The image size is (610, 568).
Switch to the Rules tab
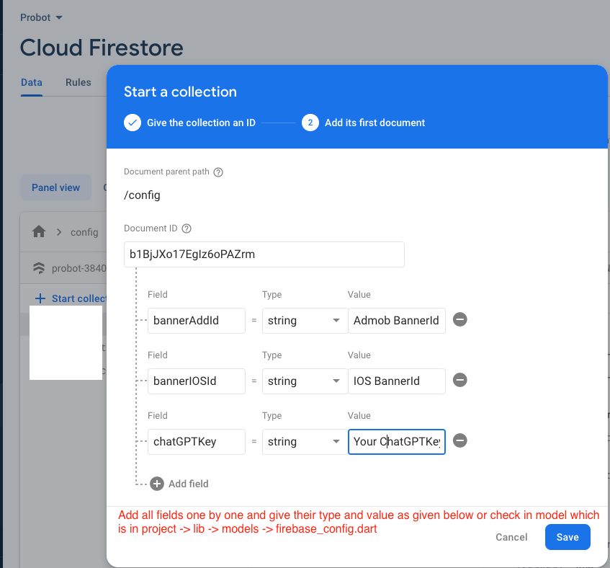[x=78, y=82]
